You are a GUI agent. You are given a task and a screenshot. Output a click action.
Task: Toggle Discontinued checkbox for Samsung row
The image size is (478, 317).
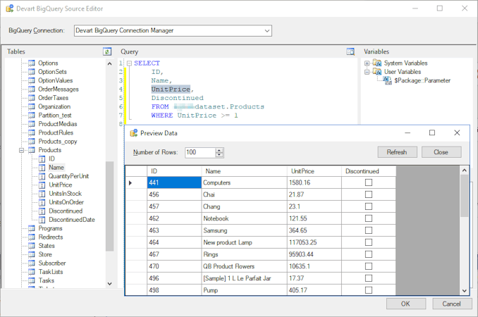click(368, 230)
